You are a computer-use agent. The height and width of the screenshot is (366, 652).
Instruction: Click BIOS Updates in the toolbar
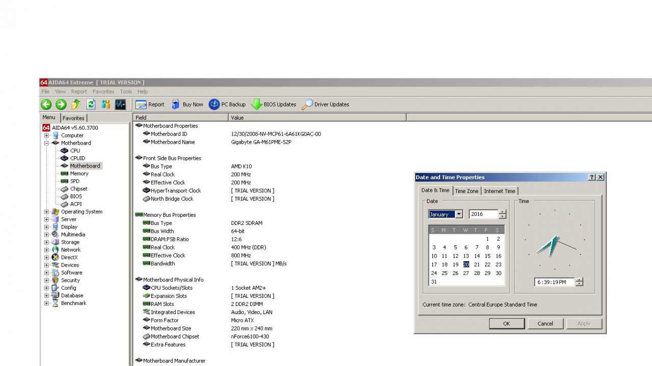point(274,104)
